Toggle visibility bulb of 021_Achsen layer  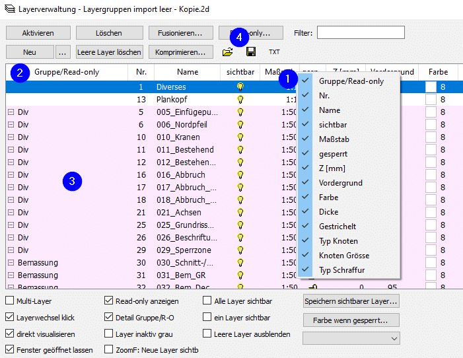pyautogui.click(x=240, y=213)
